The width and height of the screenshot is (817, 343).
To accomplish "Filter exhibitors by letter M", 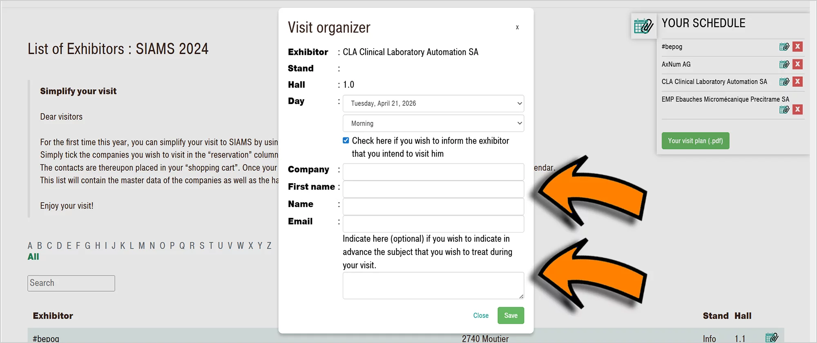I will [142, 246].
